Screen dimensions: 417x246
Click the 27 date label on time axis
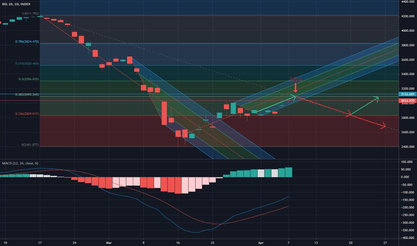coord(385,243)
